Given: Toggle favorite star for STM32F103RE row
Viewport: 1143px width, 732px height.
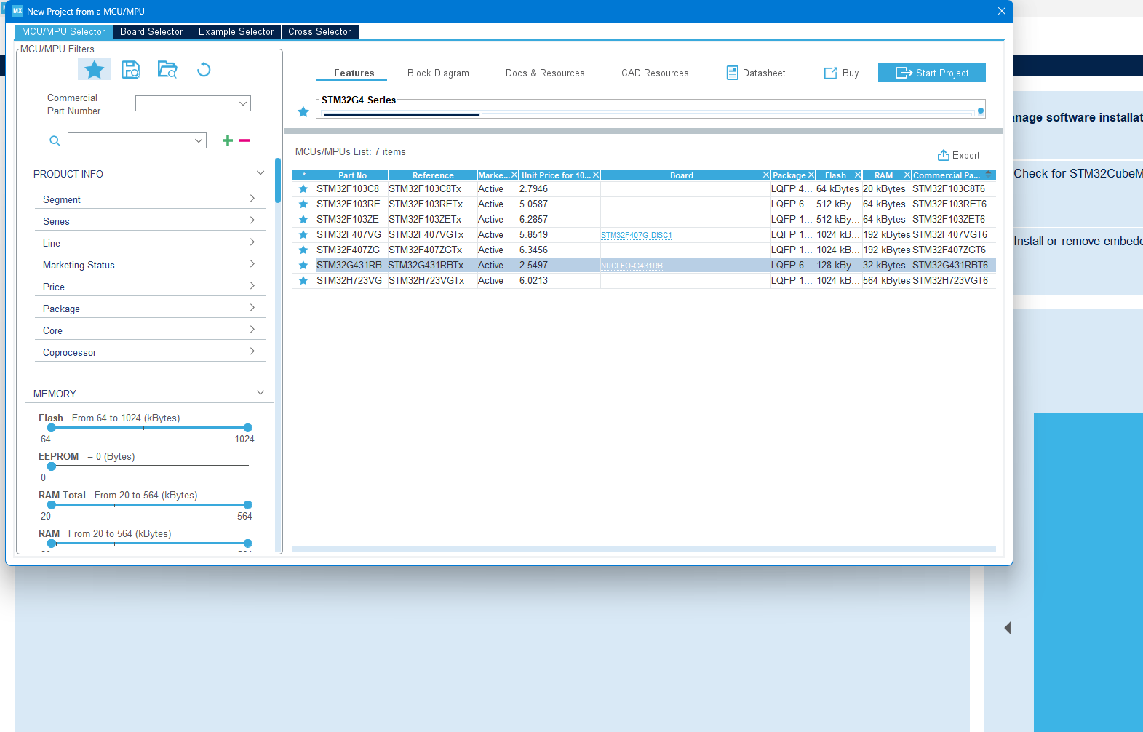Looking at the screenshot, I should click(303, 204).
